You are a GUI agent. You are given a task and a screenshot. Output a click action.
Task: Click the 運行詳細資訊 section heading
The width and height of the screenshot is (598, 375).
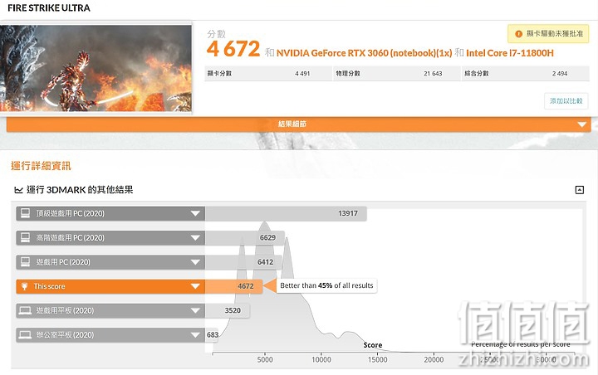click(41, 166)
